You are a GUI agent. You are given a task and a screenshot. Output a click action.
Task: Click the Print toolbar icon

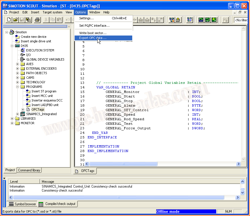tap(37, 20)
